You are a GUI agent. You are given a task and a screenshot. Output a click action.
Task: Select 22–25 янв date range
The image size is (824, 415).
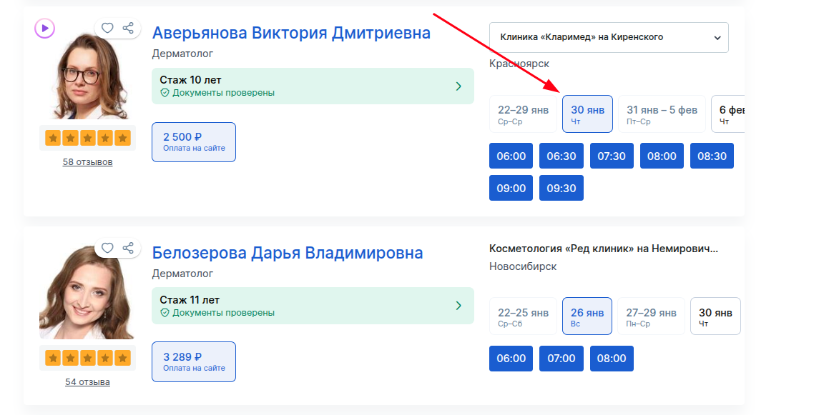[x=523, y=316]
